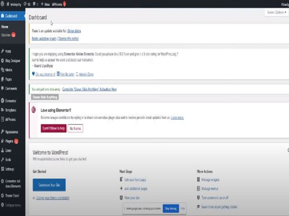Click Stop sharing in screen share bar

pyautogui.click(x=171, y=209)
